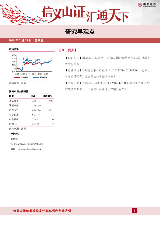Select analyst name 彭皓辰
The width and height of the screenshot is (160, 226).
click(x=14, y=139)
